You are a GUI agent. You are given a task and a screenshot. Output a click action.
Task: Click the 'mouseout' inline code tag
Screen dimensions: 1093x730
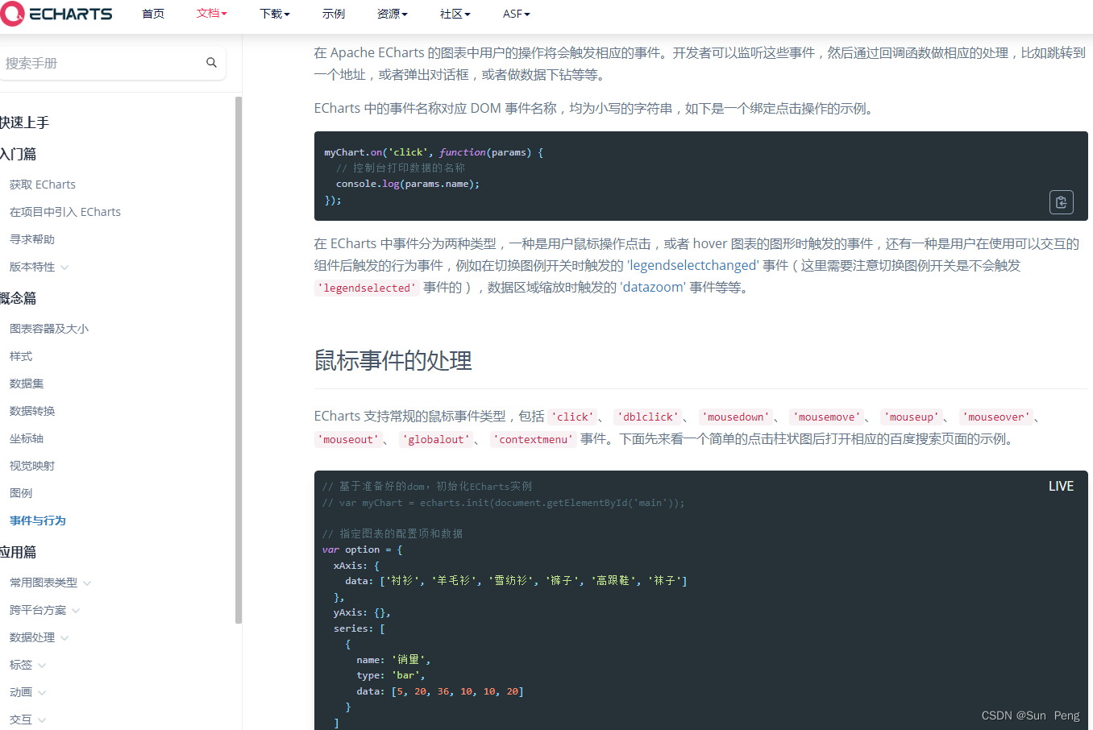point(348,439)
